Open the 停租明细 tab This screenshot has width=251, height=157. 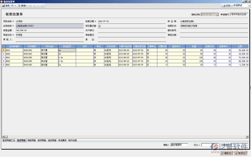click(31, 140)
